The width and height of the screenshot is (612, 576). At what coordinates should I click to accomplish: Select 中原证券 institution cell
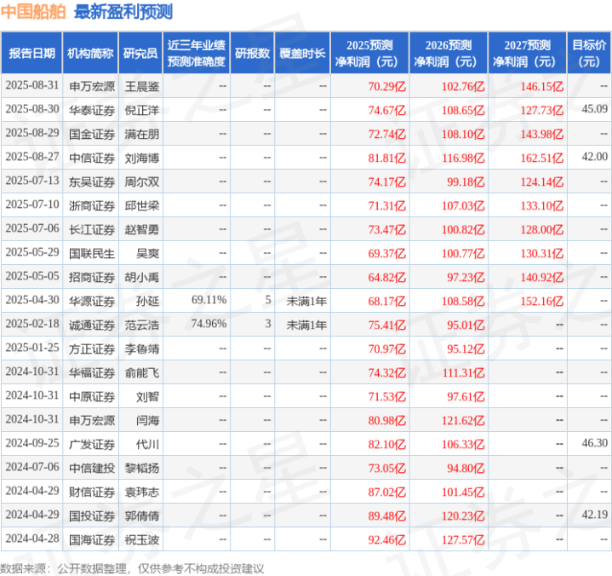(x=92, y=396)
